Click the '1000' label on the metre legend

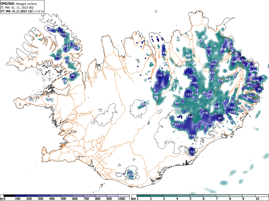pos(122,199)
